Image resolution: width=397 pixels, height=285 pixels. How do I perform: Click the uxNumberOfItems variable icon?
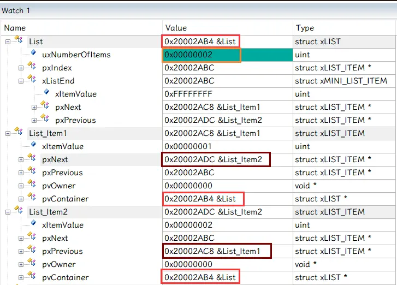(x=33, y=54)
